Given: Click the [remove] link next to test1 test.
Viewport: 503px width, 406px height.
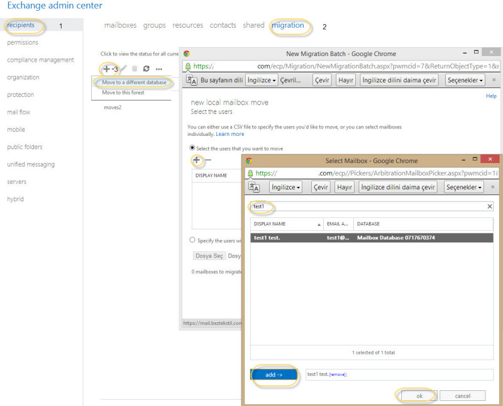Looking at the screenshot, I should click(x=338, y=375).
